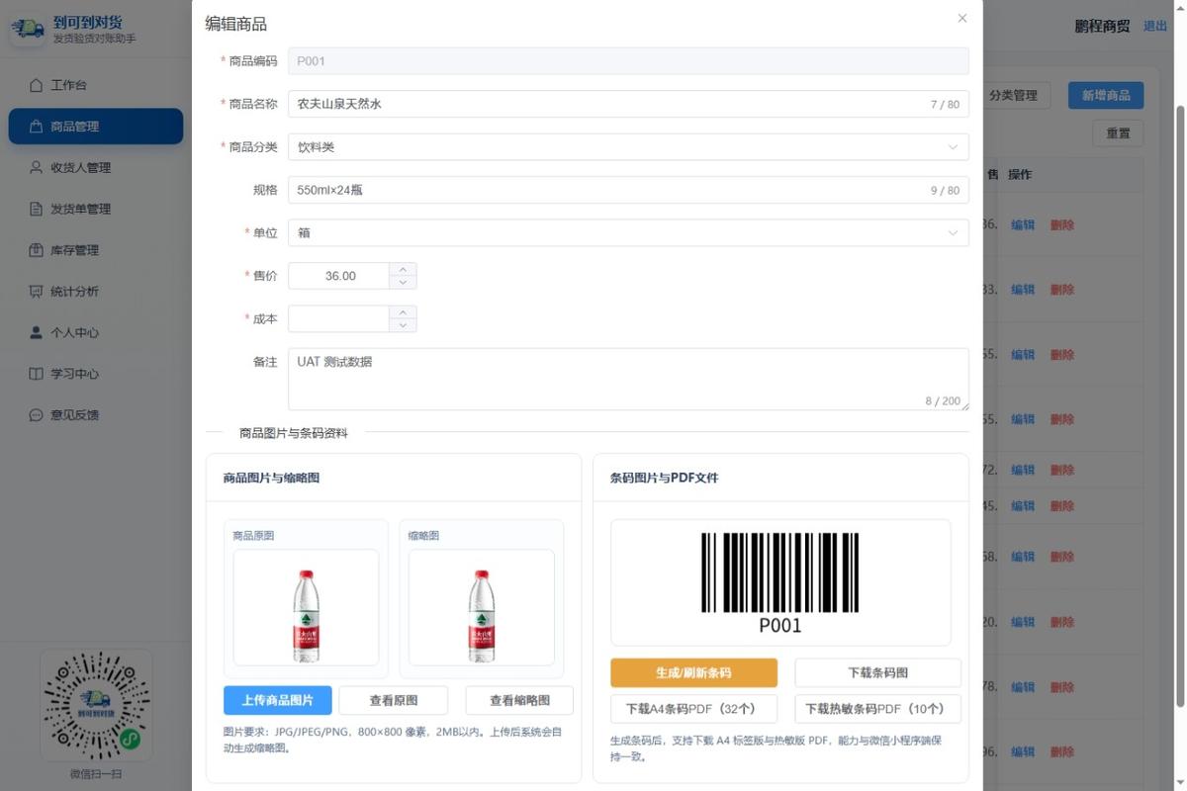Click the 商品原图 bottle thumbnail

pos(306,607)
